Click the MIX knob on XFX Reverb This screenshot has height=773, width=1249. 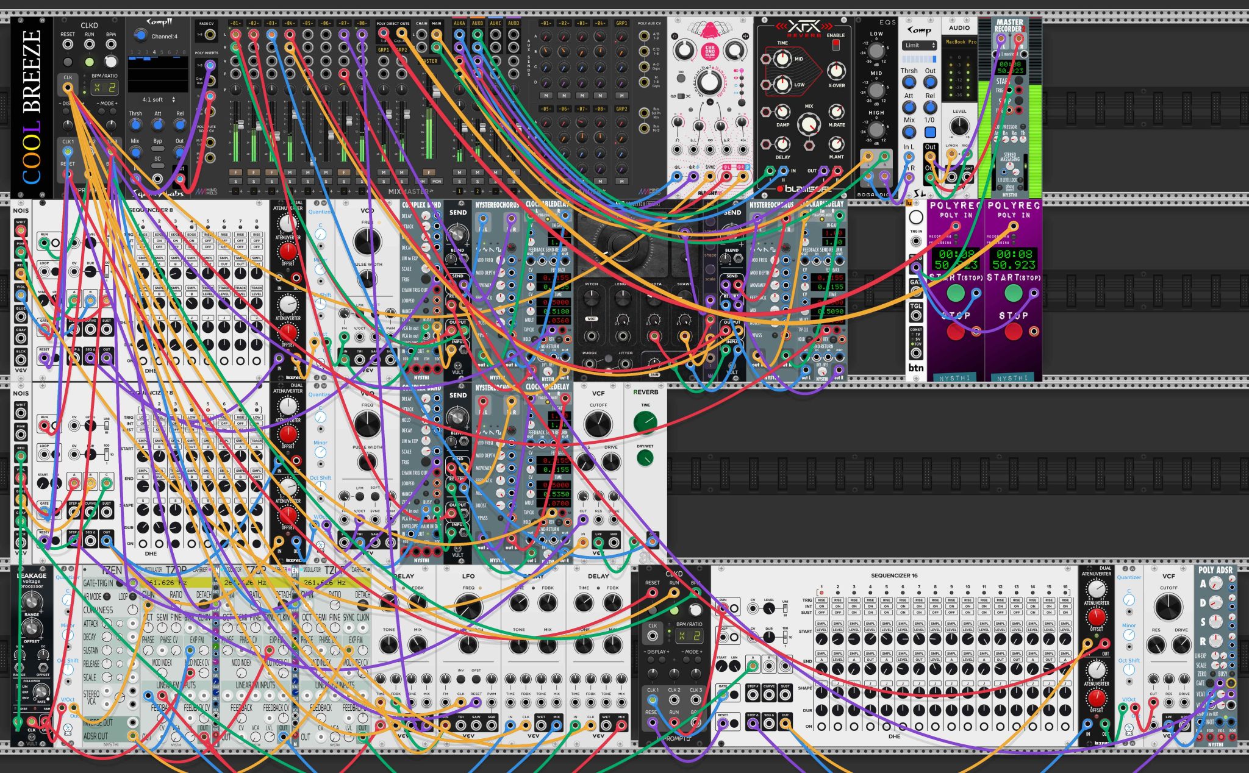pyautogui.click(x=809, y=124)
